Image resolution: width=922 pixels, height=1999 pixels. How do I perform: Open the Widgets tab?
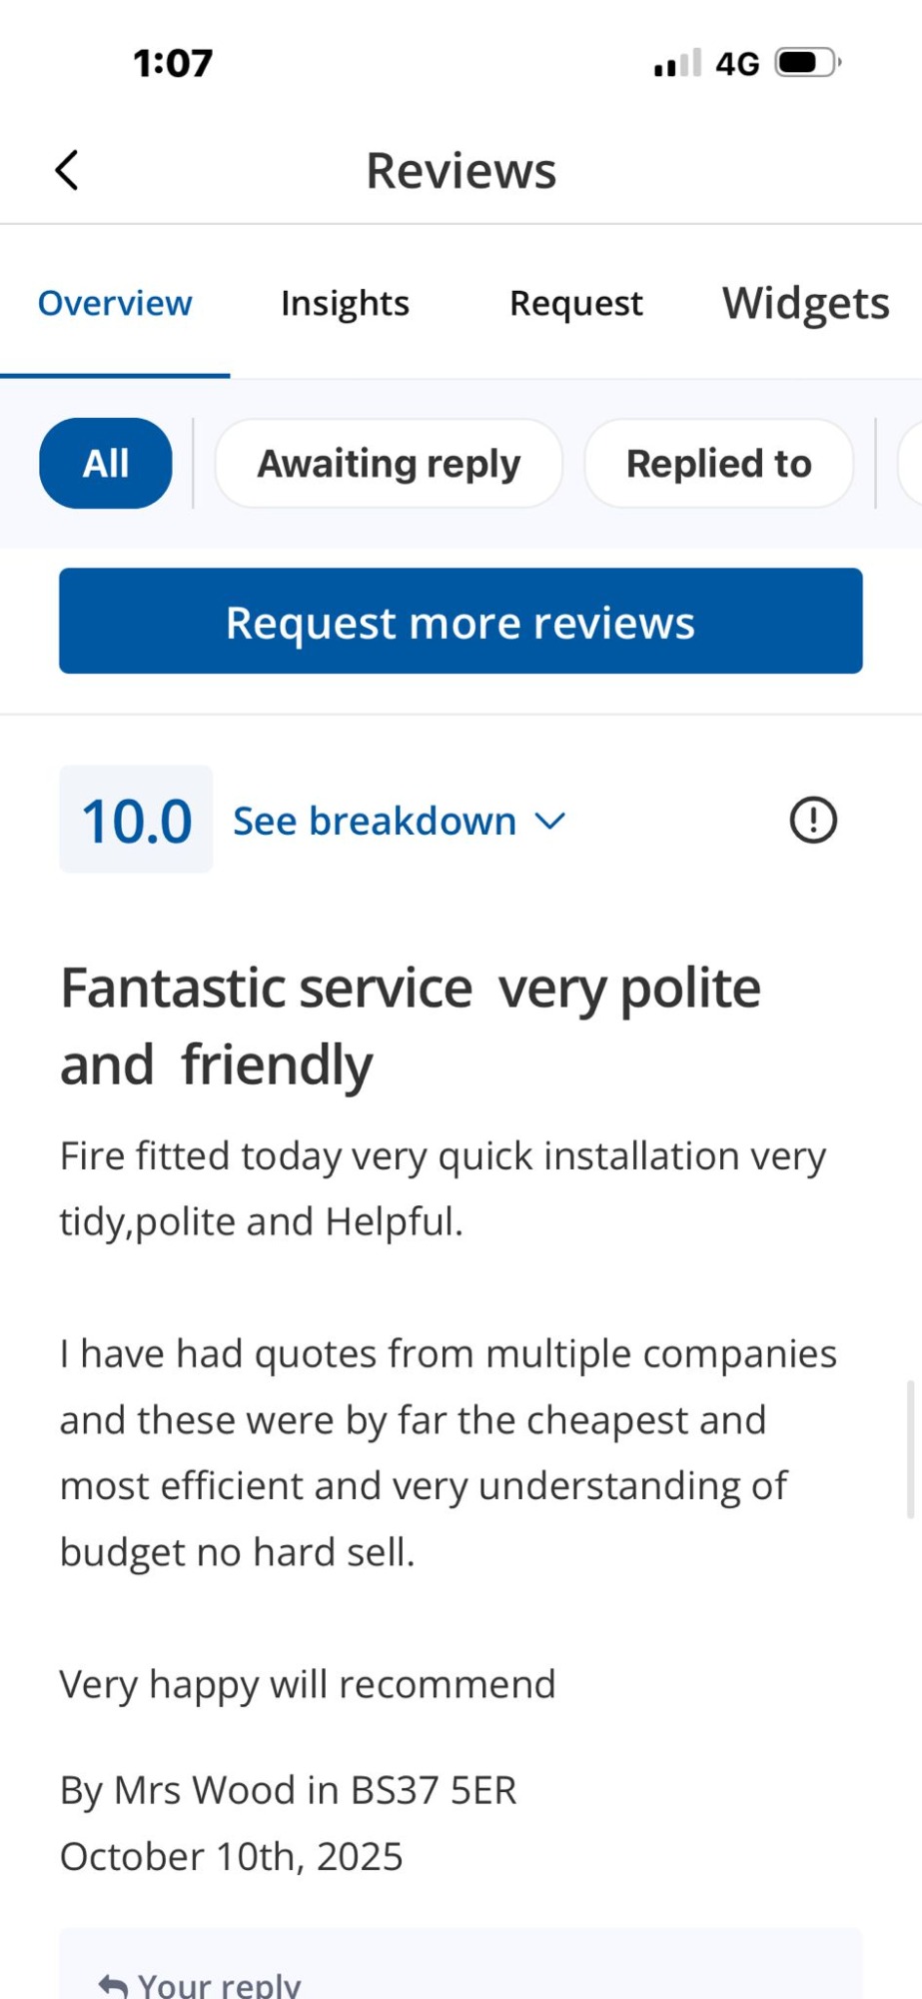click(805, 304)
